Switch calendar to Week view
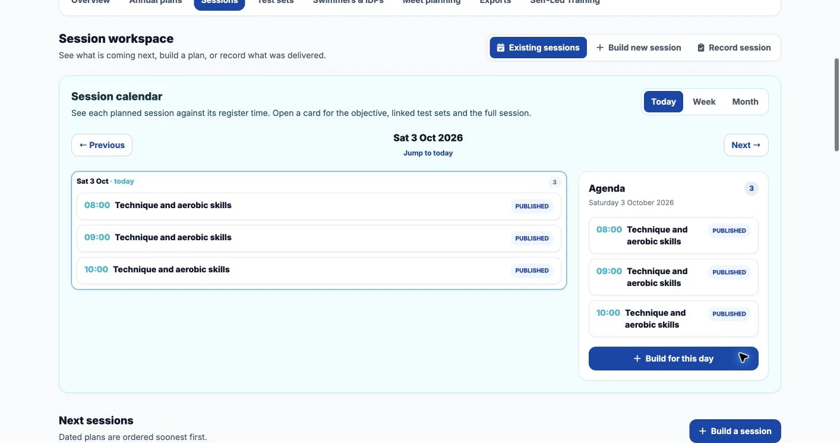 [704, 102]
